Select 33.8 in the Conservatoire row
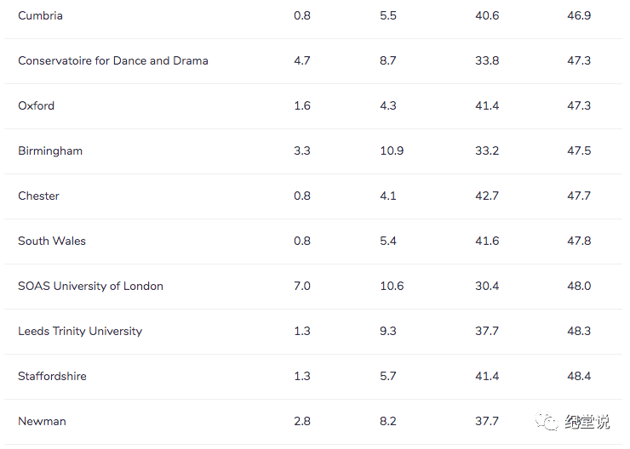The image size is (630, 449). 487,60
